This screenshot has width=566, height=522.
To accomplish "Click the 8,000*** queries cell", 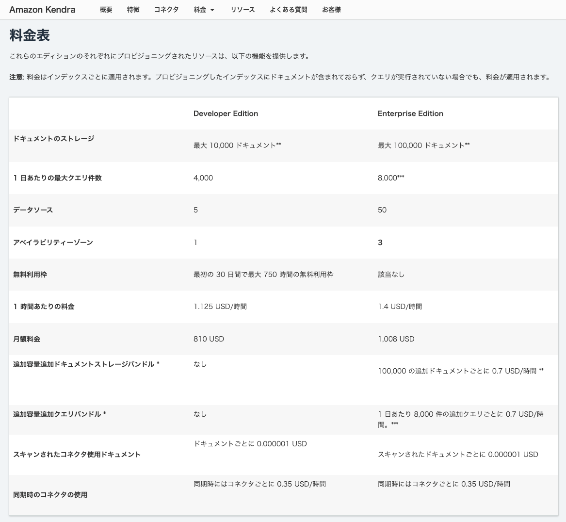I will 391,178.
